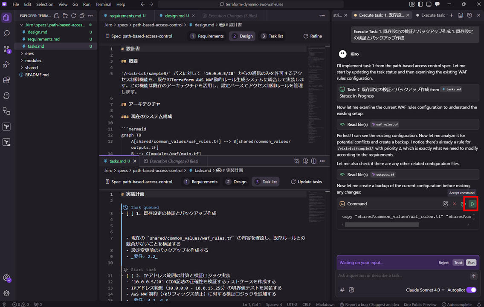Screen dimensions: 484x307
Task: Open the Kiro ghost panel icon
Action: click(6, 96)
